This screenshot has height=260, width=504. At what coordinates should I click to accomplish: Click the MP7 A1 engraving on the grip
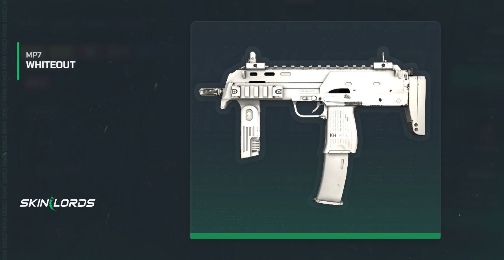pos(343,136)
